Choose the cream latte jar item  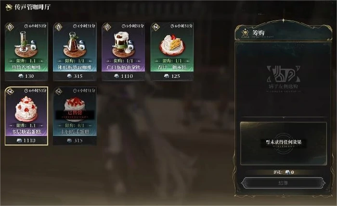[x=124, y=51]
